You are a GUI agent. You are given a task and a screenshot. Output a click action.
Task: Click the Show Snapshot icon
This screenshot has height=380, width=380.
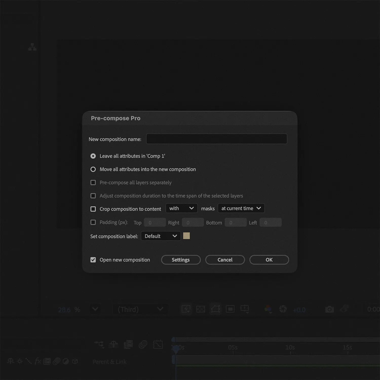tap(344, 309)
